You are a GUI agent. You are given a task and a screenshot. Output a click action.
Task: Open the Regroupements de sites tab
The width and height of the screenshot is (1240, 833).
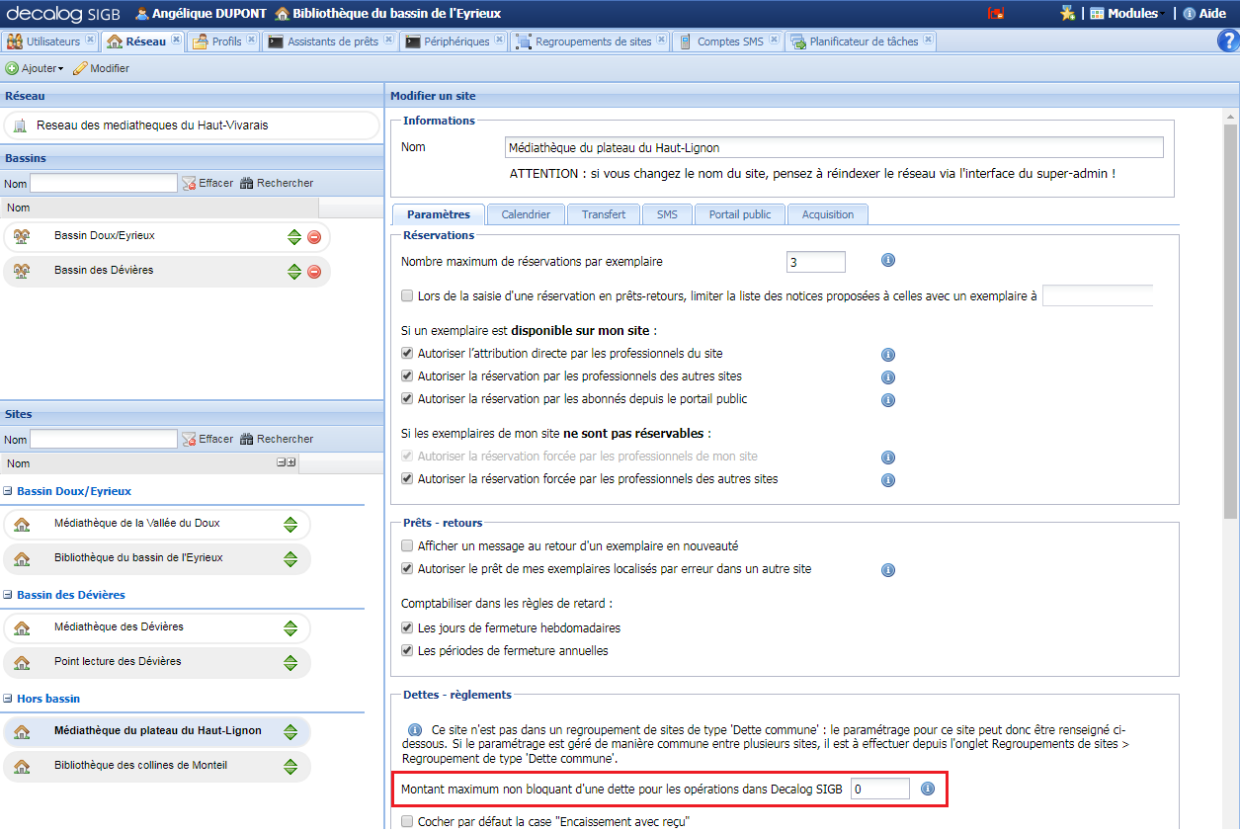coord(592,42)
